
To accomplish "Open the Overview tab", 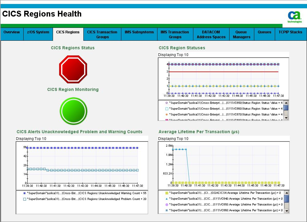I will [12, 34].
